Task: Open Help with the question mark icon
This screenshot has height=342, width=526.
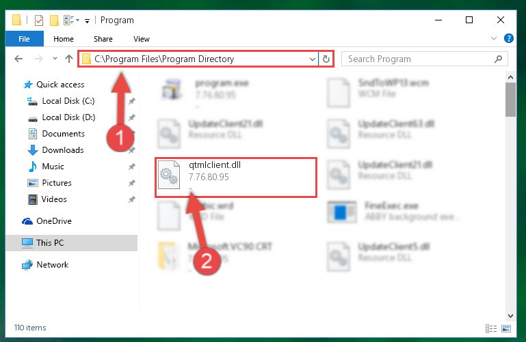Action: (x=508, y=38)
